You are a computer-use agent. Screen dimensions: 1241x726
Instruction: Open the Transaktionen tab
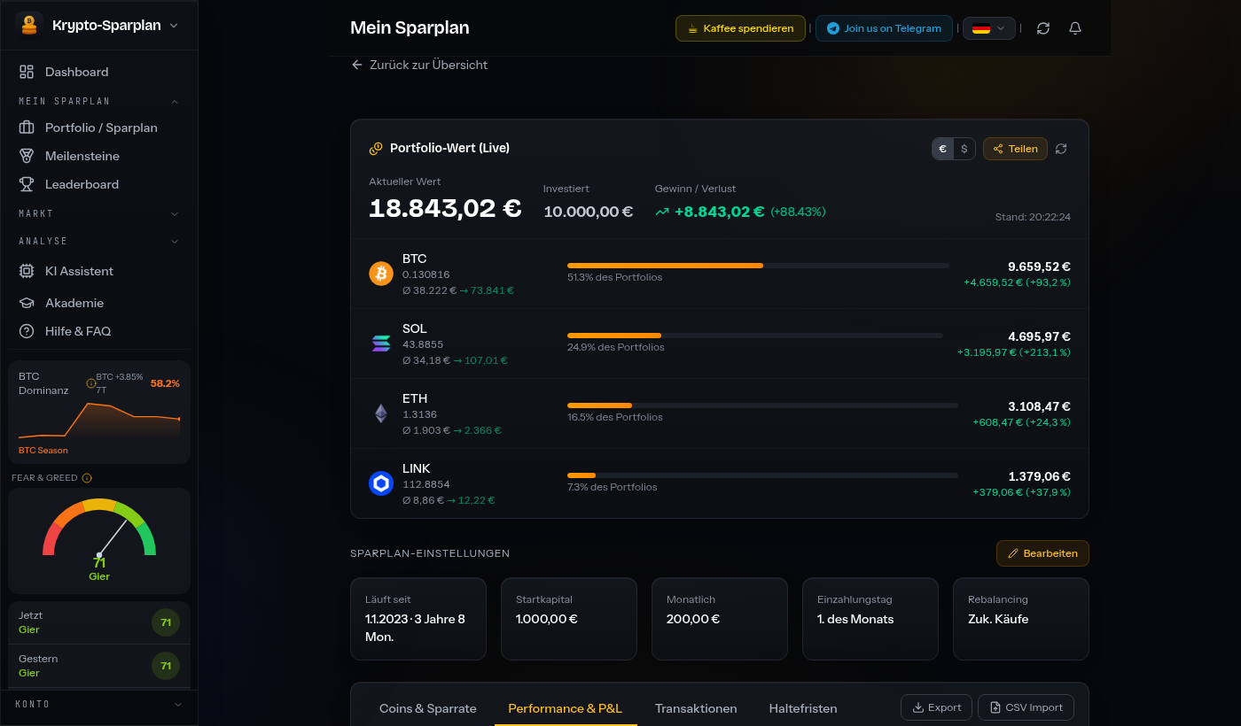coord(696,708)
